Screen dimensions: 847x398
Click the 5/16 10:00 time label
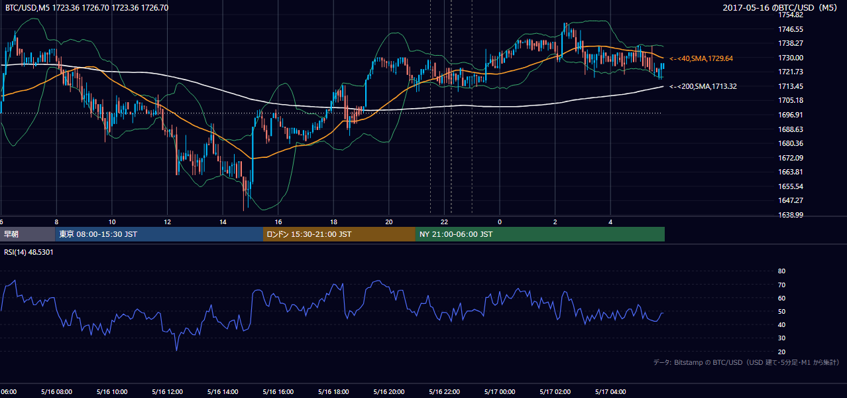111,391
